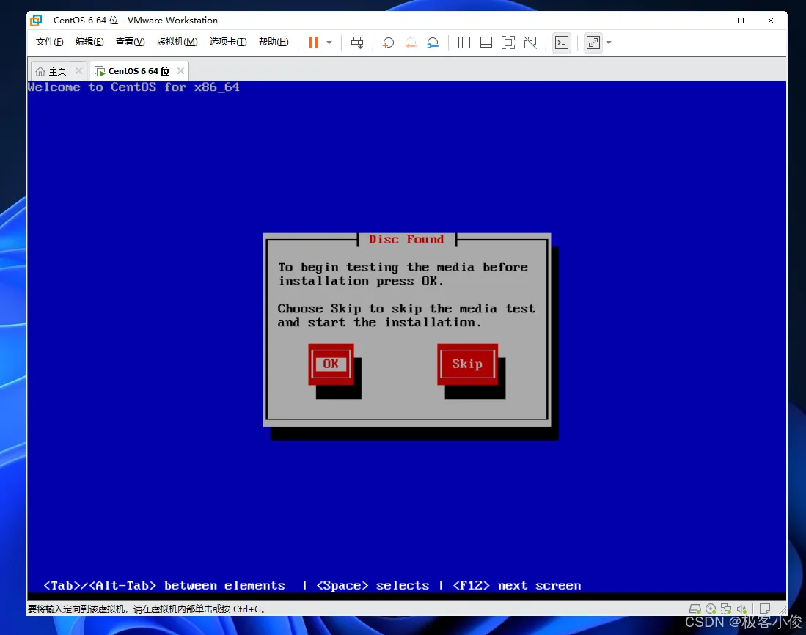Viewport: 806px width, 635px height.
Task: Open the 帮助(H) menu
Action: click(274, 42)
